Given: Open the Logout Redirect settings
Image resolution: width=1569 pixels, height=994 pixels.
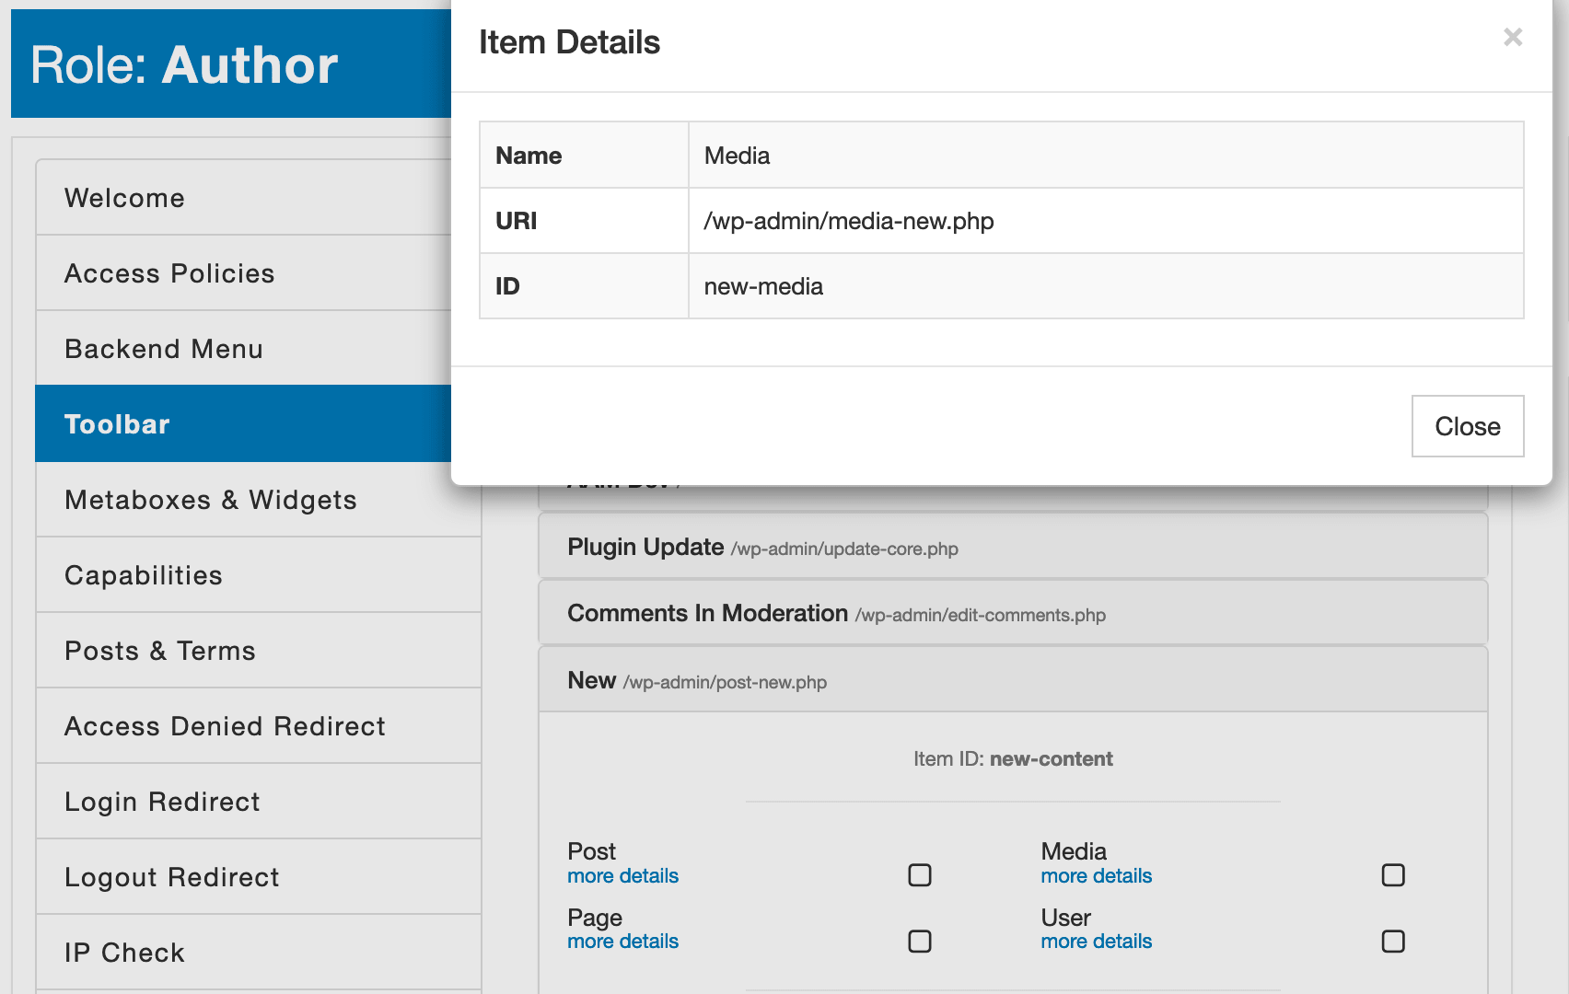Looking at the screenshot, I should point(259,877).
